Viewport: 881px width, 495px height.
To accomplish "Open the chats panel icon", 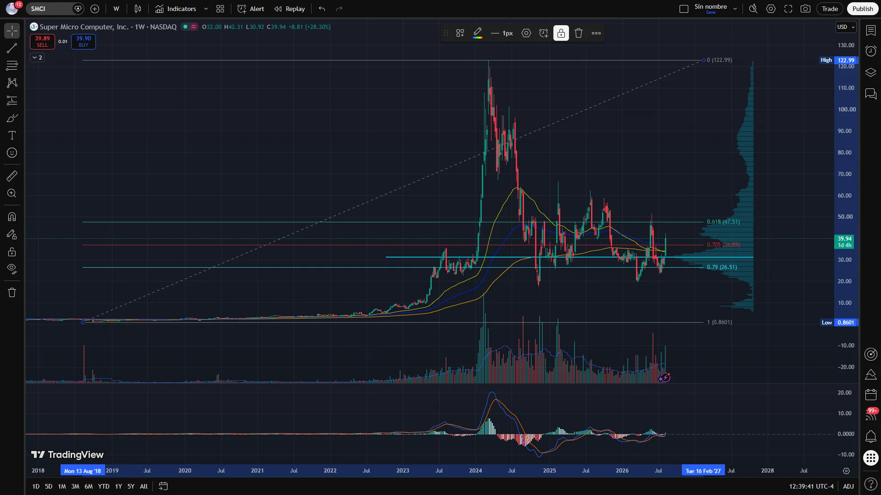I will pos(870,94).
